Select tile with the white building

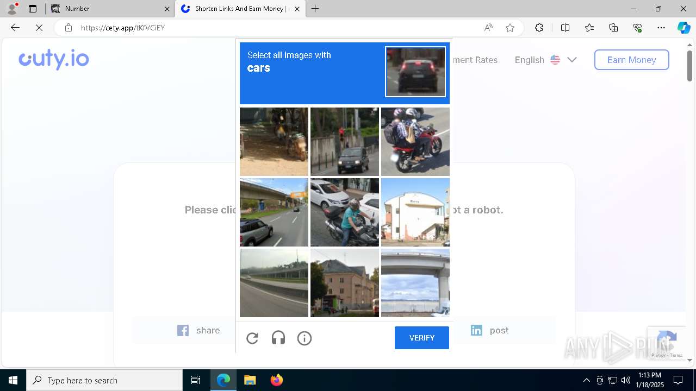[415, 212]
